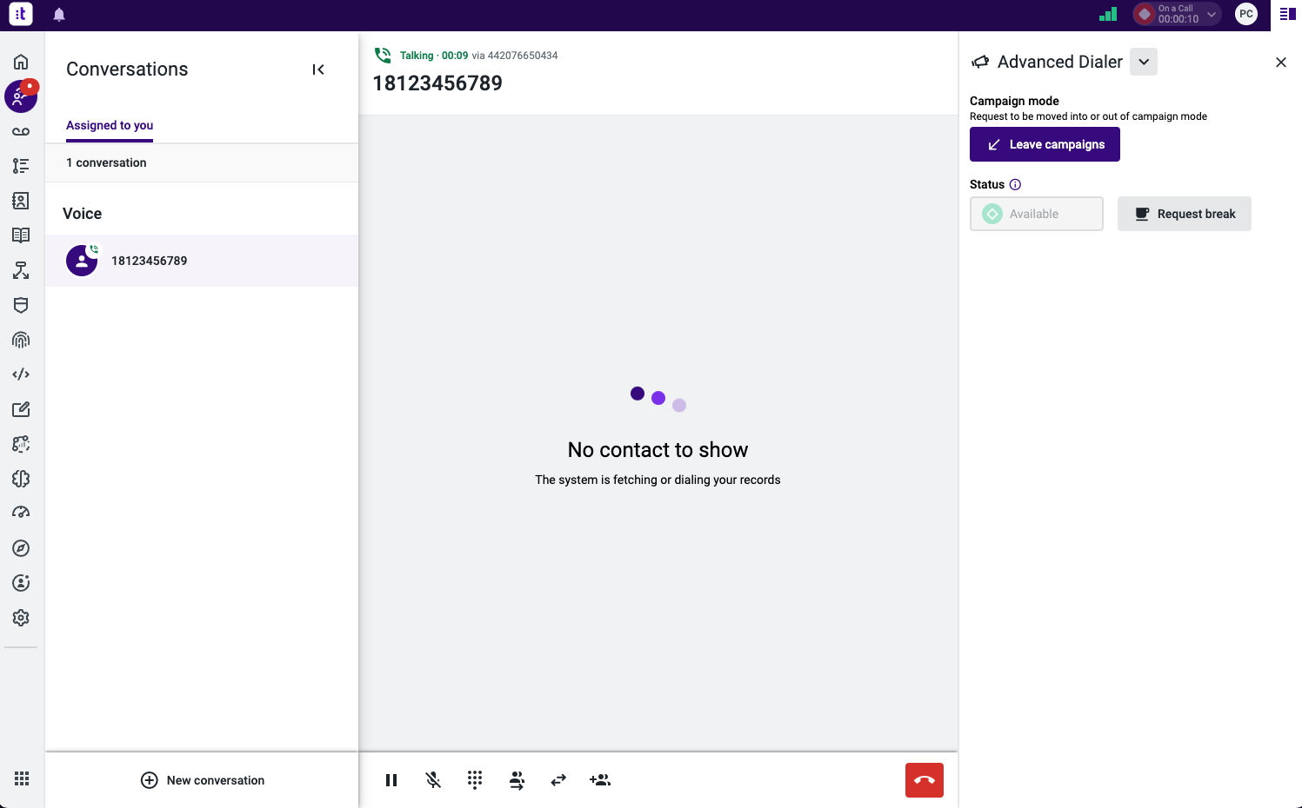Screen dimensions: 1302x808
Task: Close the Advanced Dialer panel
Action: (x=1281, y=62)
